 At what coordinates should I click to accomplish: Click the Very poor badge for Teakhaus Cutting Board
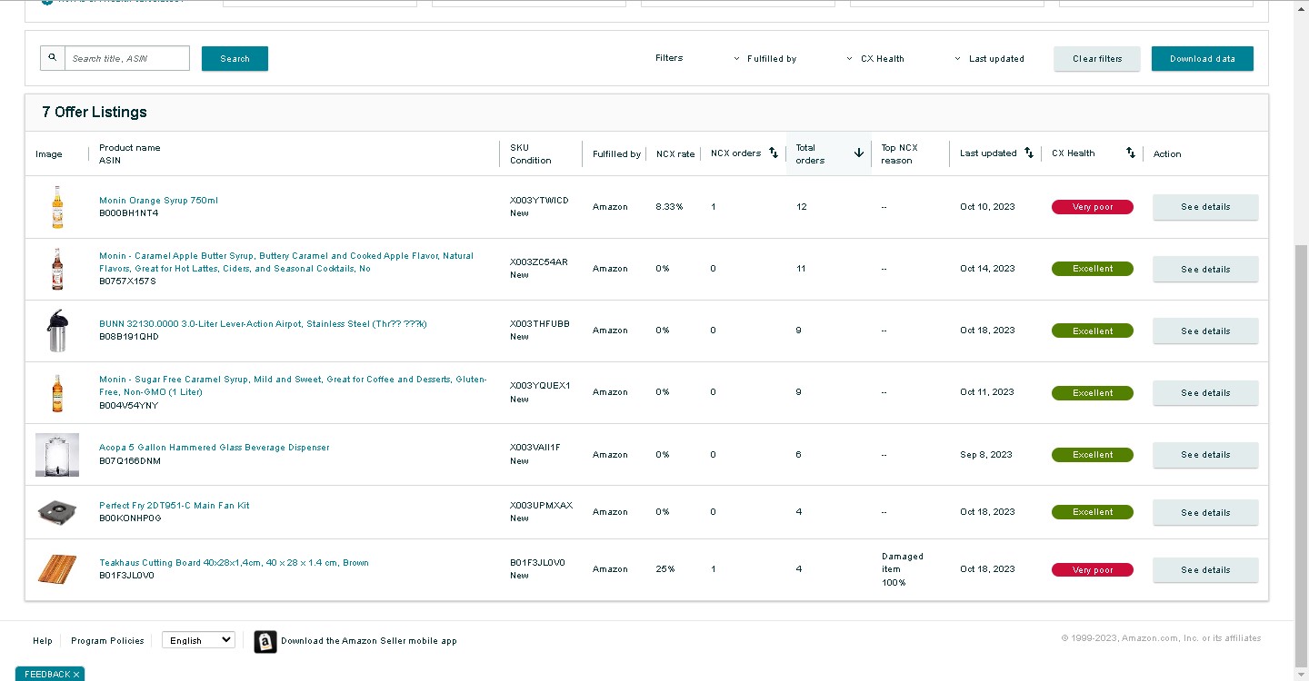pos(1093,570)
